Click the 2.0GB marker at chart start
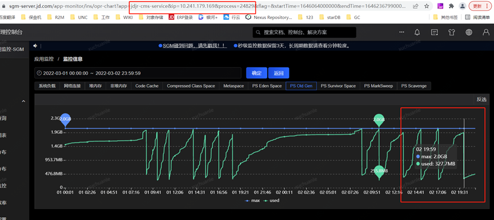The width and height of the screenshot is (494, 220). (x=65, y=120)
